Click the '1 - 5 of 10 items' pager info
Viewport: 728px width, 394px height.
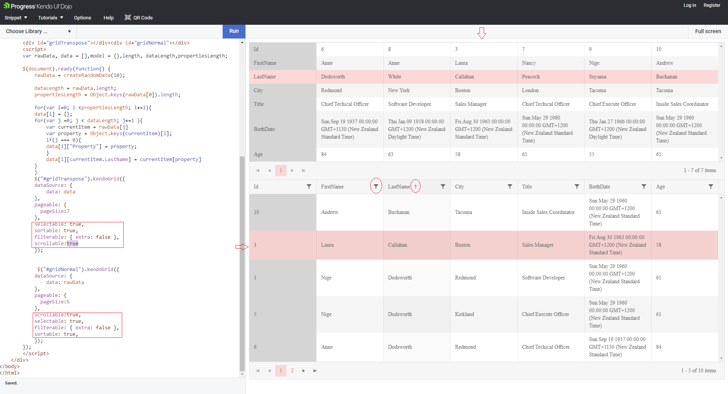click(x=699, y=371)
